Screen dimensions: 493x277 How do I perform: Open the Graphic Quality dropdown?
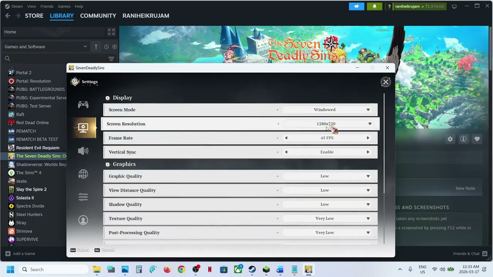[x=327, y=176]
